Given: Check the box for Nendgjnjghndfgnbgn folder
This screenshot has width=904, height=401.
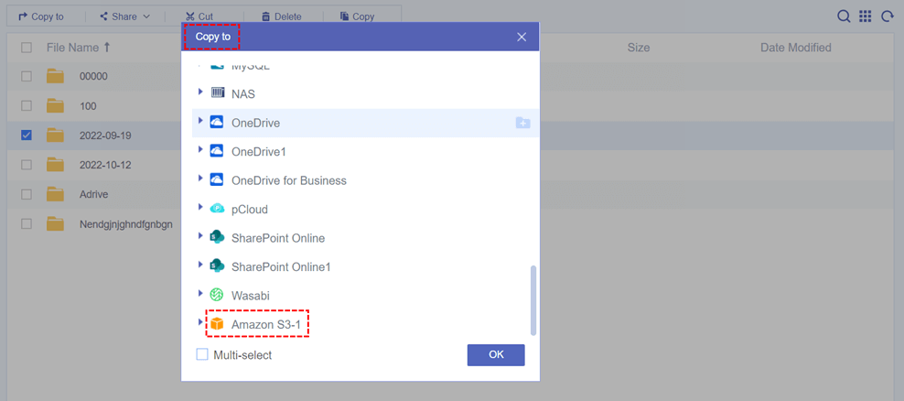Looking at the screenshot, I should (x=27, y=224).
